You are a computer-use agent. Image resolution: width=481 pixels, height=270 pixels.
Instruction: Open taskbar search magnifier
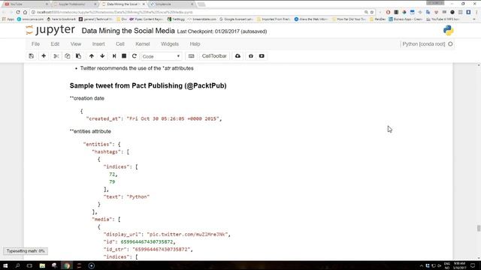(17, 265)
